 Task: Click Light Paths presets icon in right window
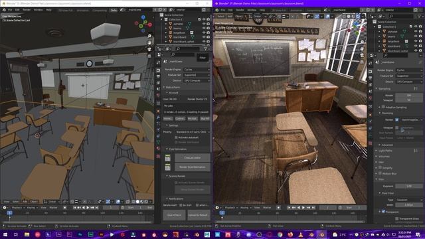416,151
